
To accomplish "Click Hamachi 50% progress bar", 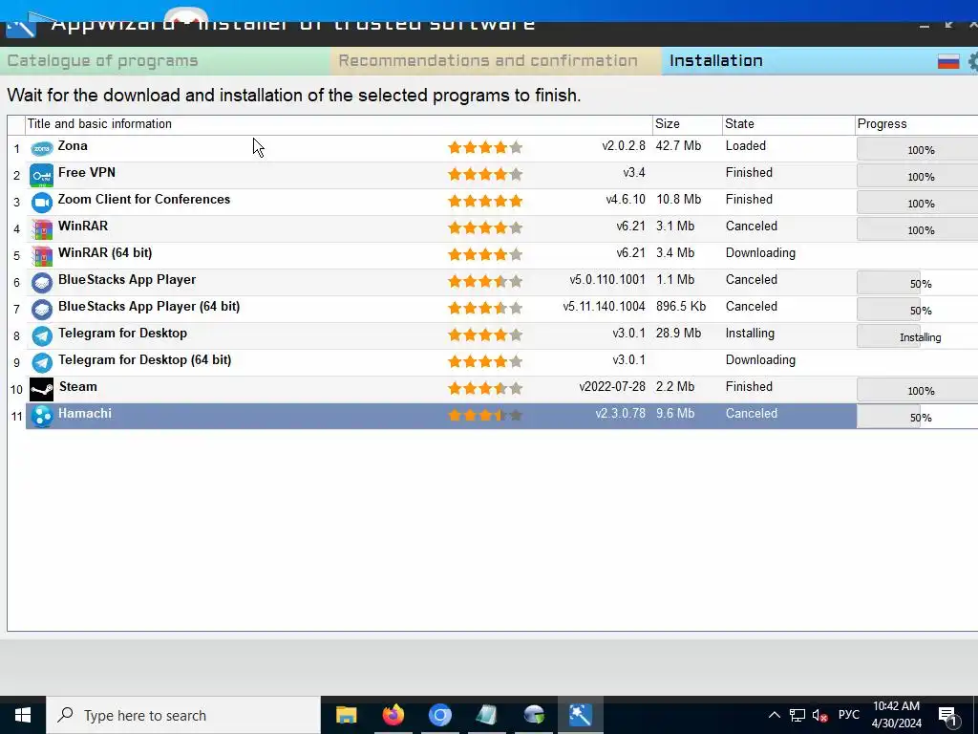I will [918, 417].
